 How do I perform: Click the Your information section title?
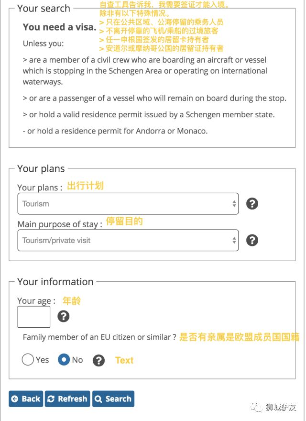coord(55,282)
